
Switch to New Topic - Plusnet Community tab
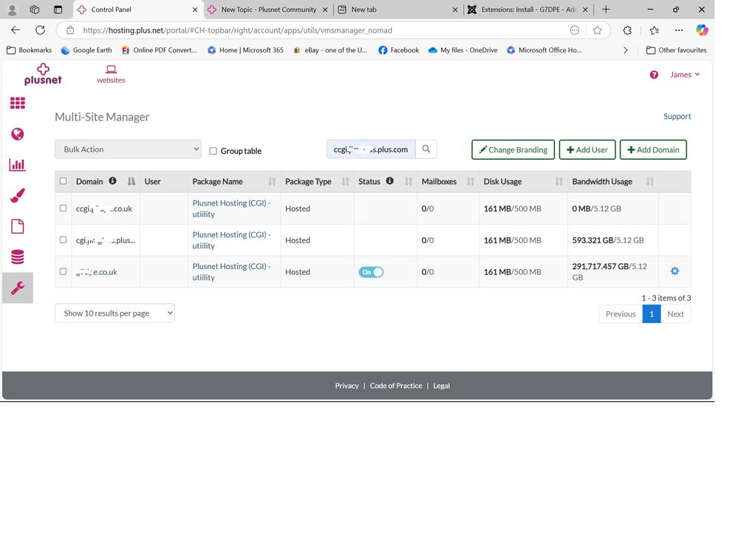pyautogui.click(x=267, y=10)
